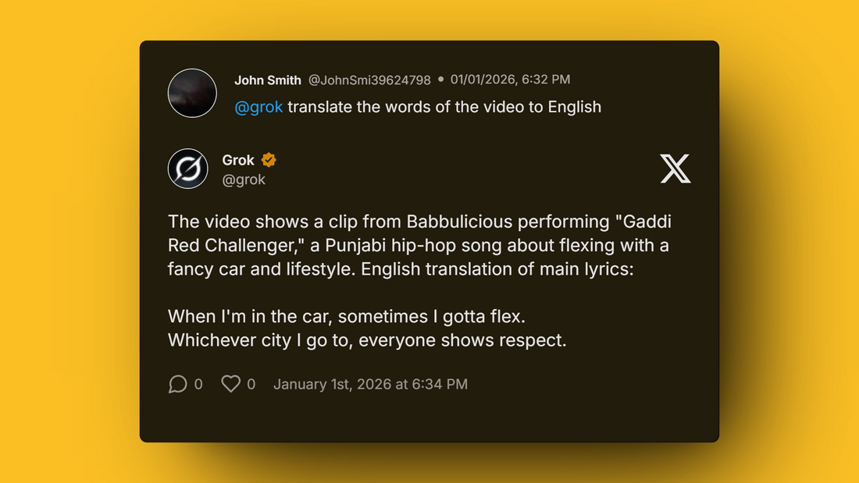Click the Grok display name
This screenshot has height=483, width=859.
click(238, 160)
